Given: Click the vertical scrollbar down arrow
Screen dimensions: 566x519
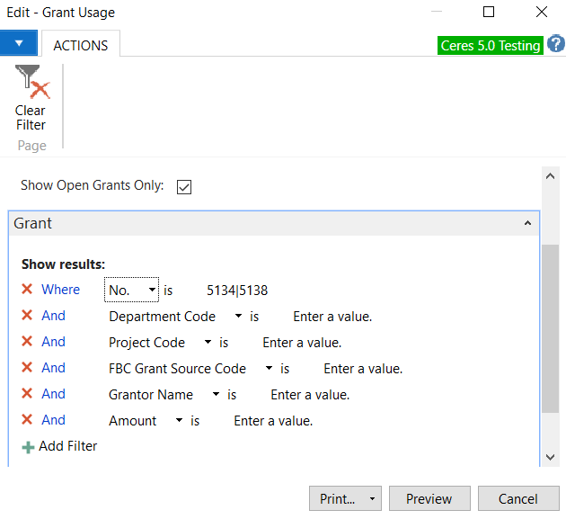Looking at the screenshot, I should (x=551, y=458).
